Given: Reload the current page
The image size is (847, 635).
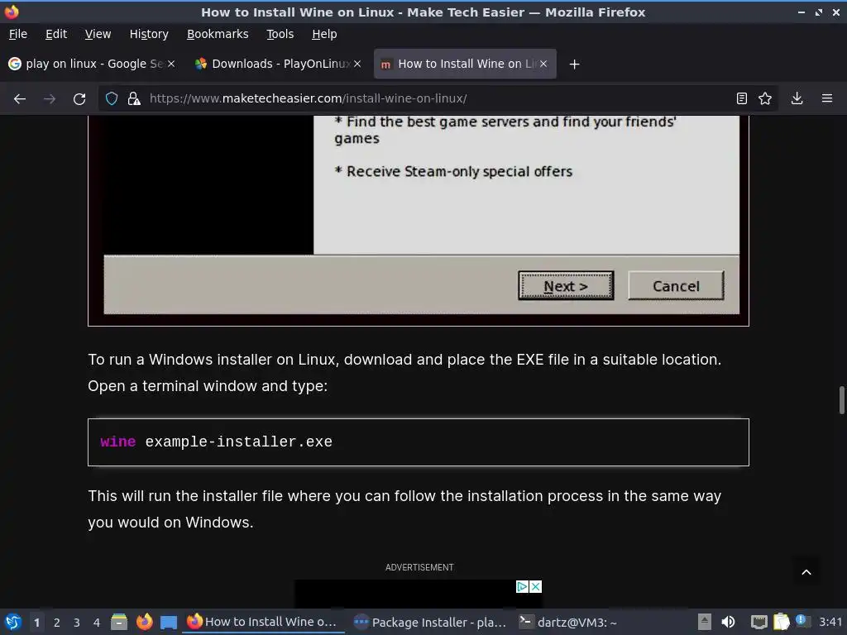Looking at the screenshot, I should click(79, 99).
